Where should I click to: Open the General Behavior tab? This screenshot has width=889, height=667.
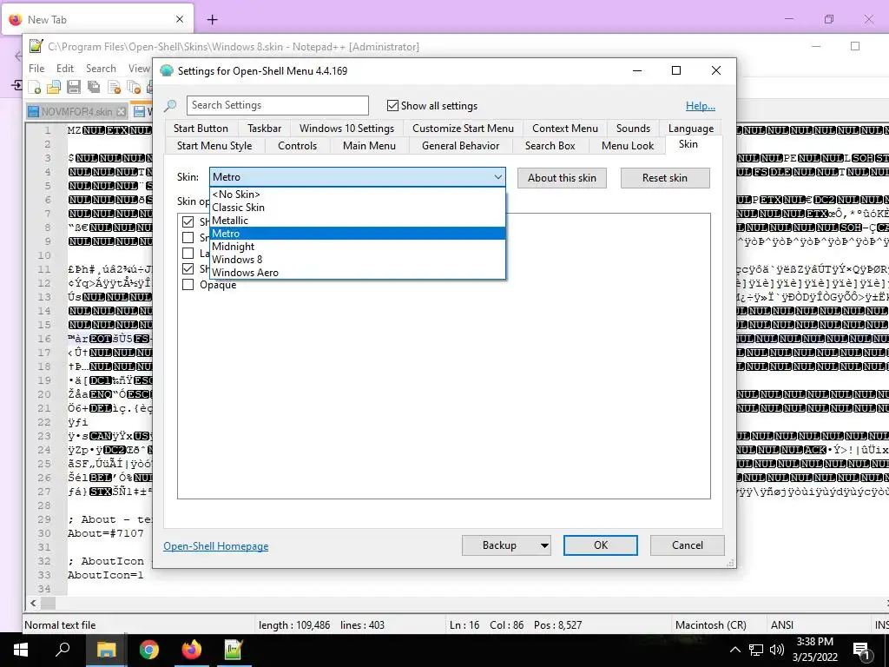point(460,146)
